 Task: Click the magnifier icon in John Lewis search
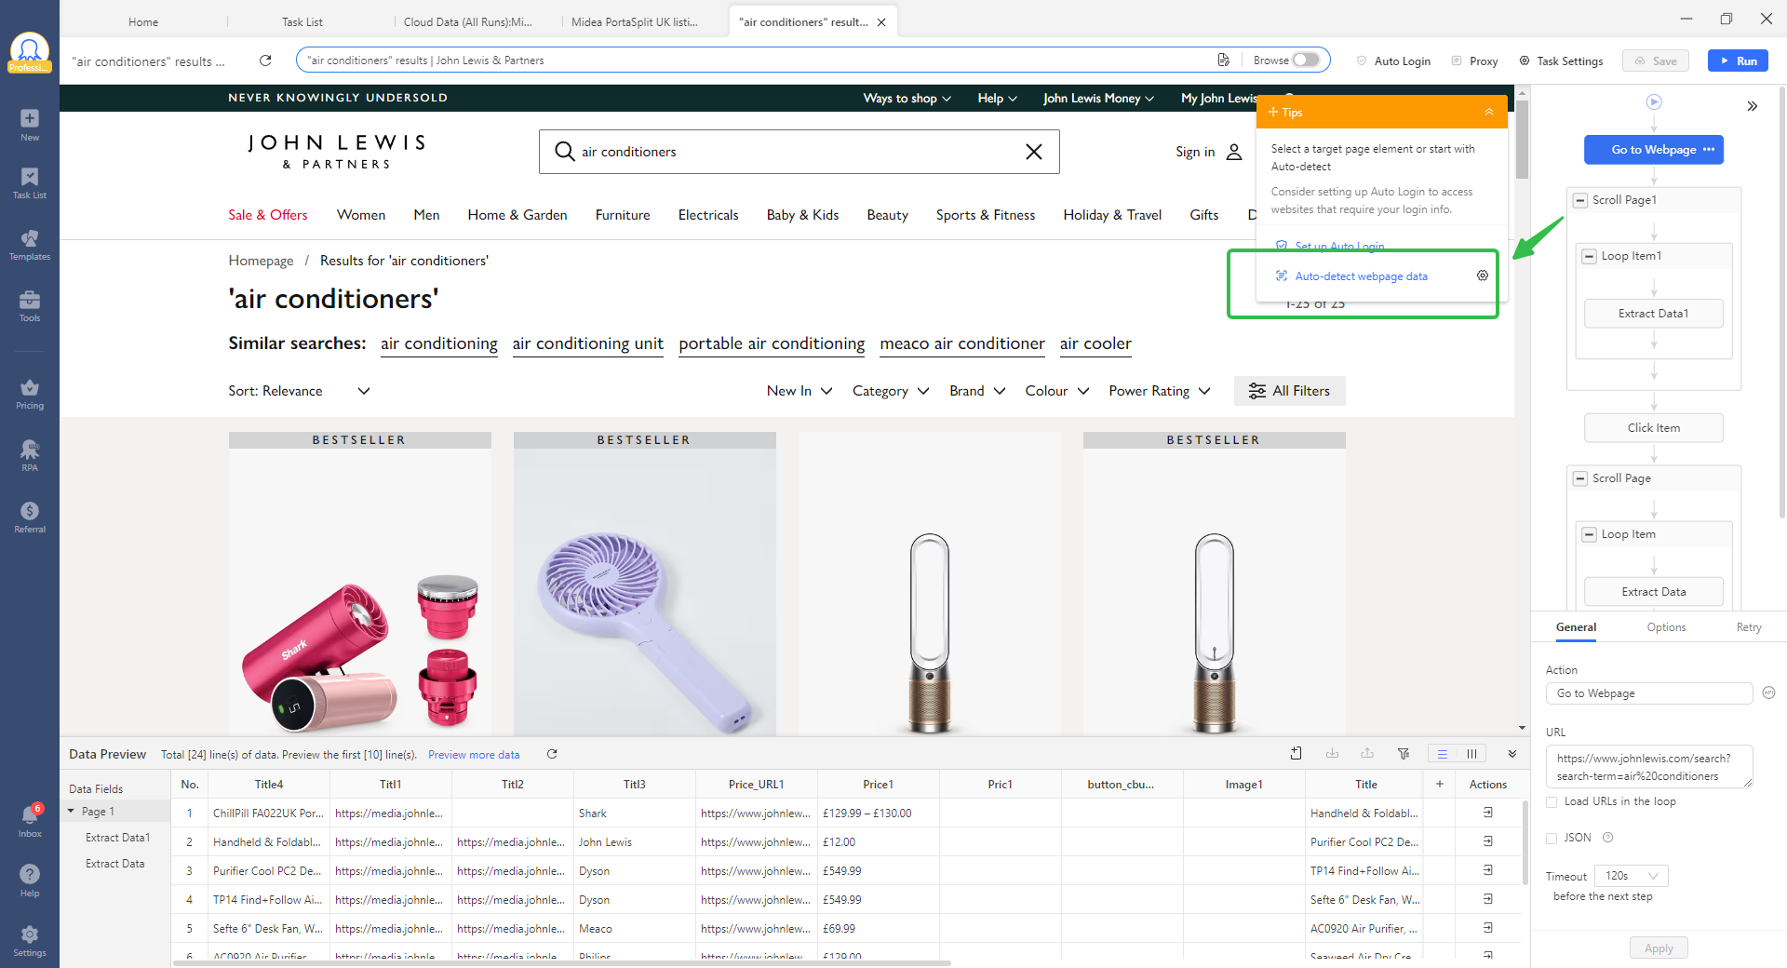(x=564, y=151)
